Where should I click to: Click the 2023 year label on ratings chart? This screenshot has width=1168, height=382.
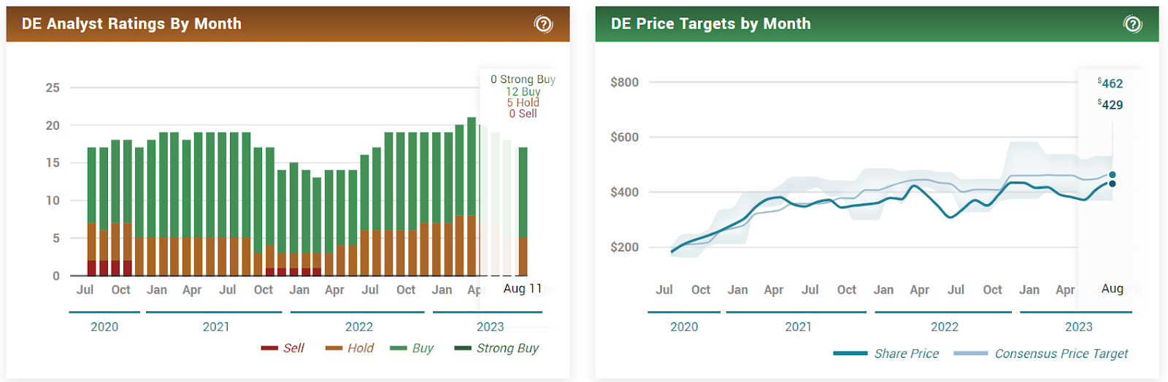pos(491,327)
